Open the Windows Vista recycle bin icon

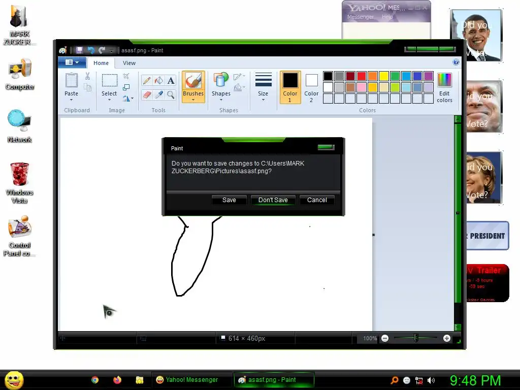point(19,183)
